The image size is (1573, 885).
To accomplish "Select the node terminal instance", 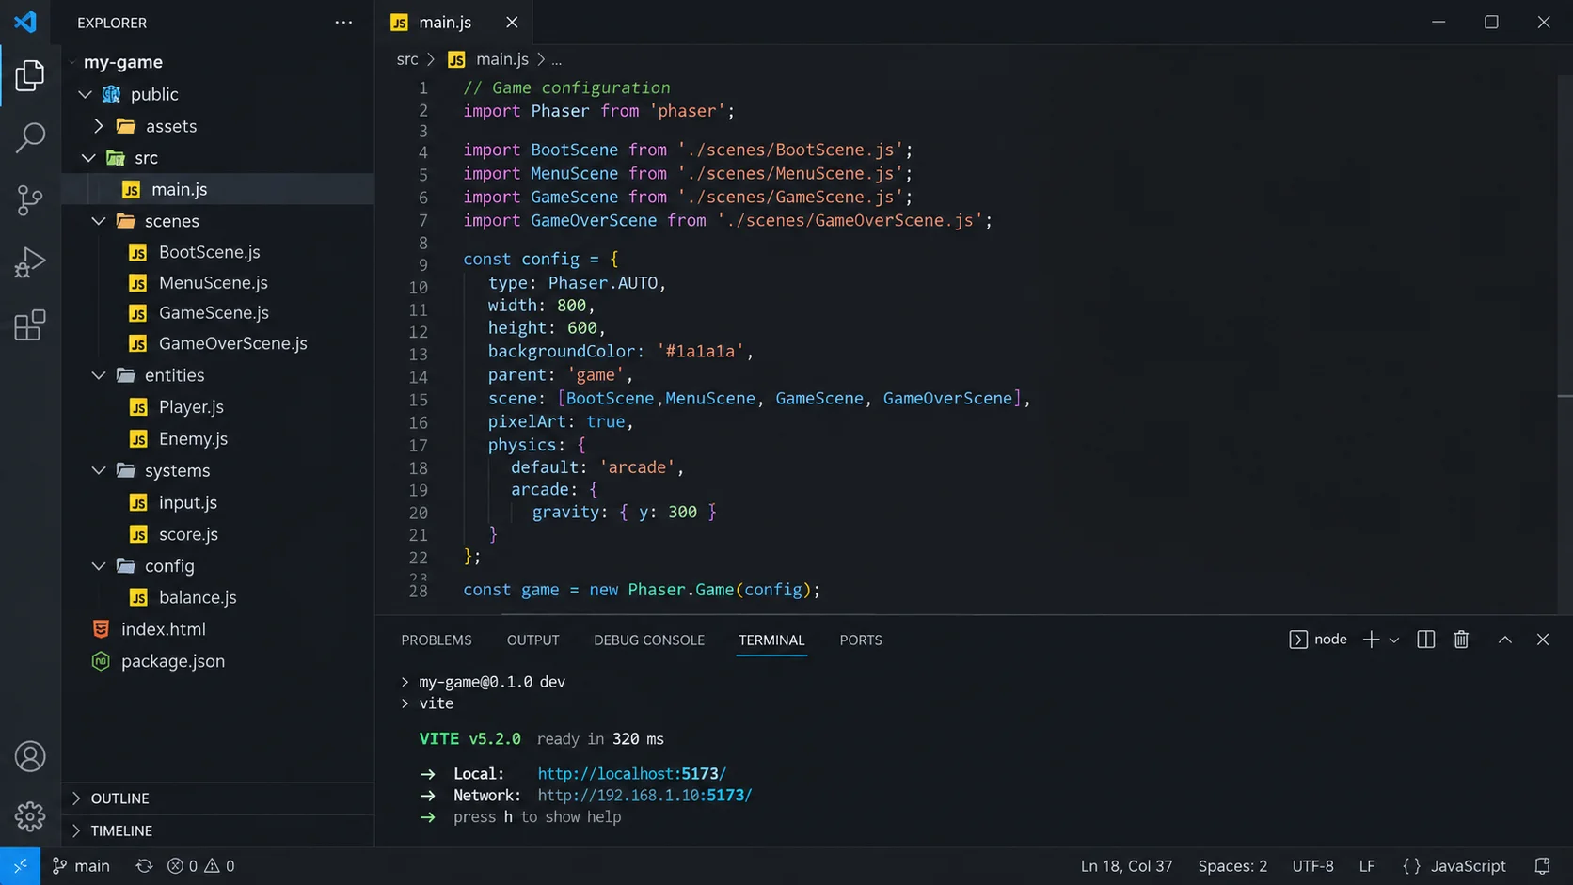I will point(1318,640).
